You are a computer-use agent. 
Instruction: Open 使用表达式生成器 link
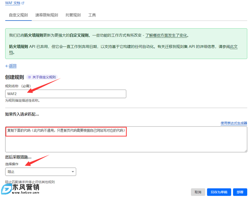click(x=234, y=123)
